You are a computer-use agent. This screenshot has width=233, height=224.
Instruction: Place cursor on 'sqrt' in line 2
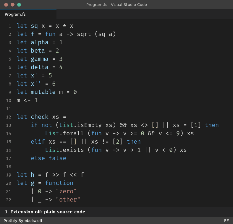[x=84, y=34]
